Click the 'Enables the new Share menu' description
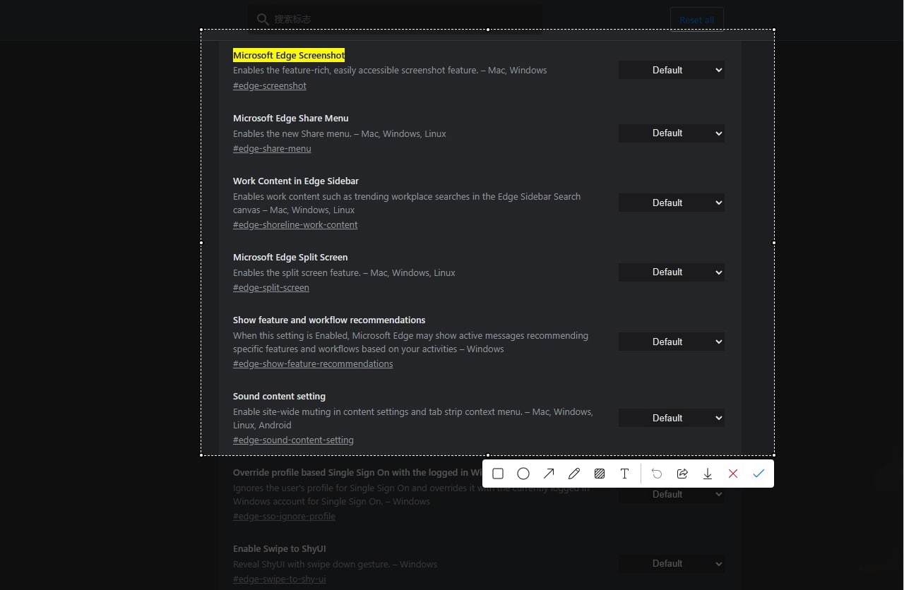 340,133
